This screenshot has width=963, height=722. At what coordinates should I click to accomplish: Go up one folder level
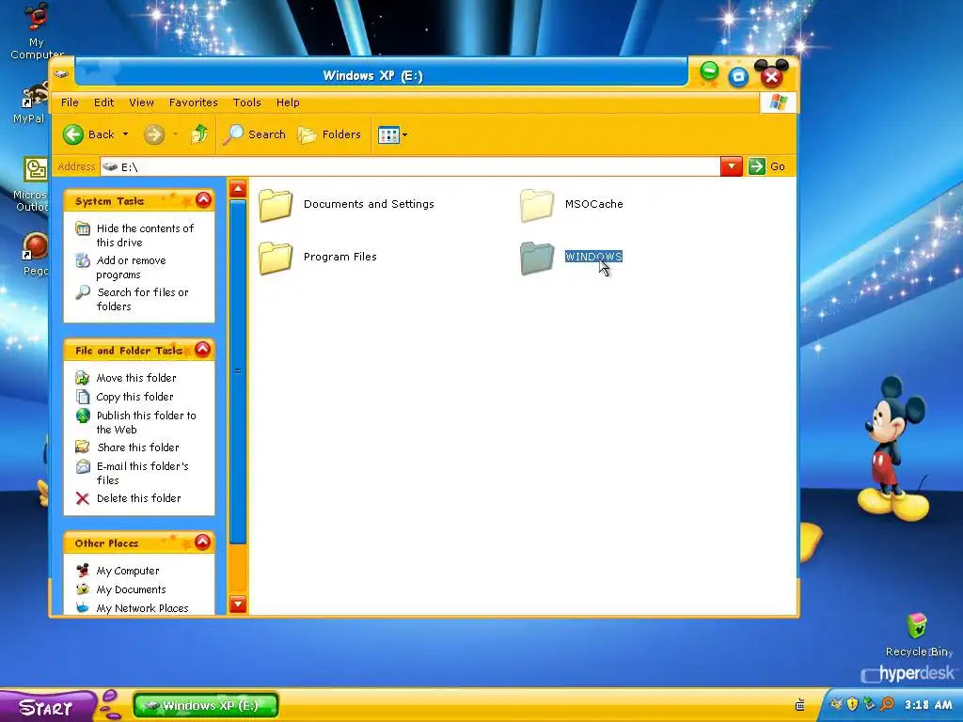pos(199,133)
